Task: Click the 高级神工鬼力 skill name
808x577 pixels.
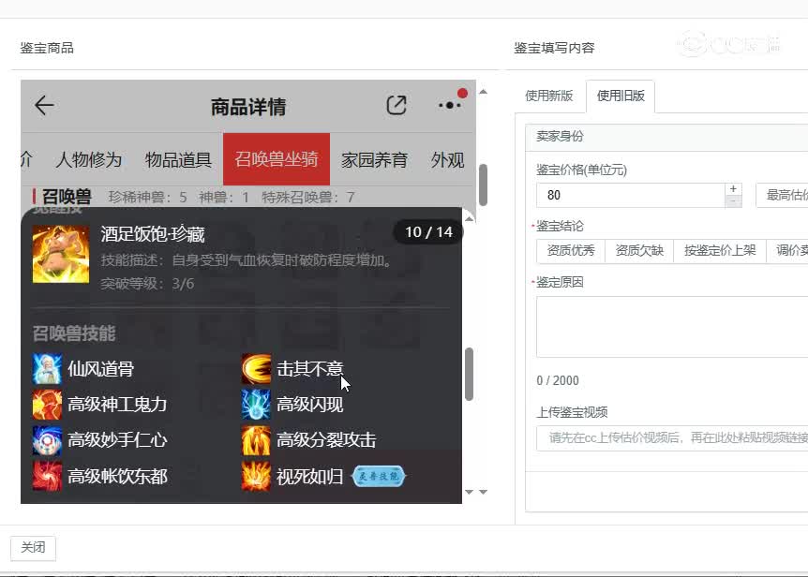Action: (117, 405)
